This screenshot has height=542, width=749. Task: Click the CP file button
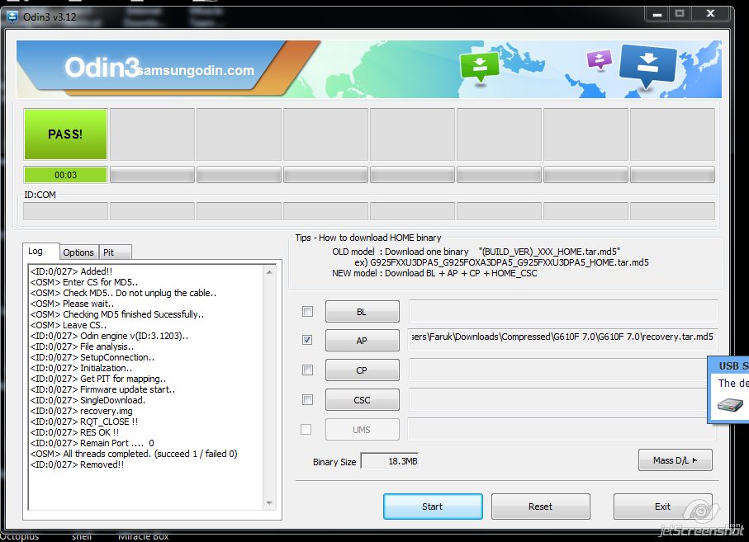[x=362, y=370]
